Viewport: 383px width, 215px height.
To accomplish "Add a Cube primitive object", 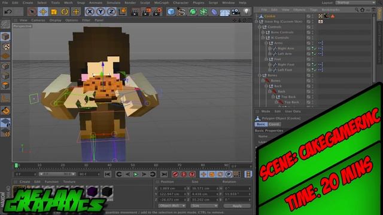I will [171, 11].
